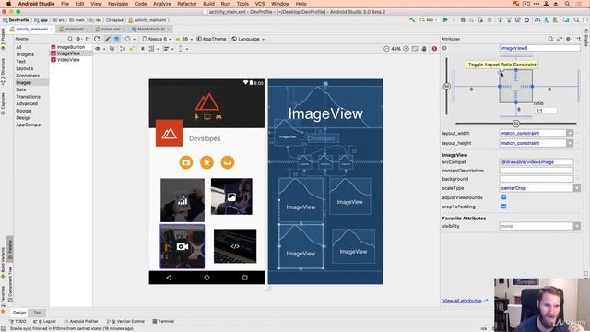Click the vertical bias slider handle
The height and width of the screenshot is (332, 590).
pos(446,86)
